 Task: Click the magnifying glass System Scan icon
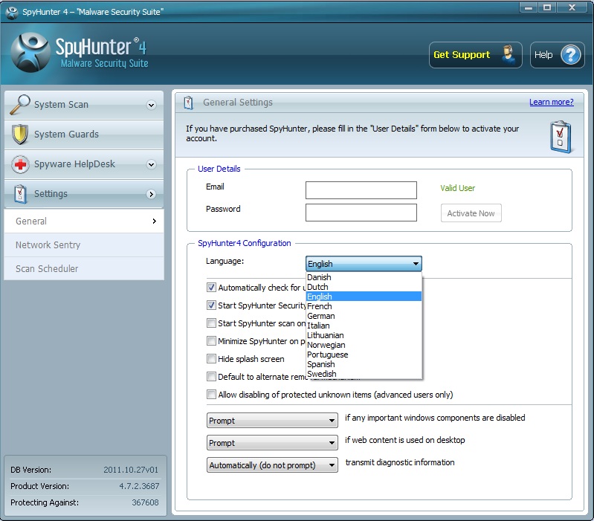coord(20,105)
